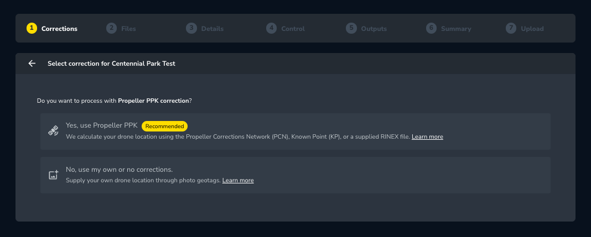Open Learn more link for Propeller PPK
Image resolution: width=591 pixels, height=237 pixels.
click(x=427, y=136)
